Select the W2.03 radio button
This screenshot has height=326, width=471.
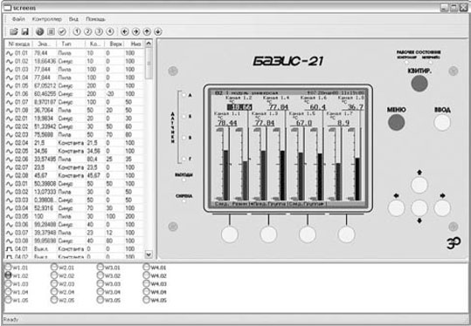54,283
